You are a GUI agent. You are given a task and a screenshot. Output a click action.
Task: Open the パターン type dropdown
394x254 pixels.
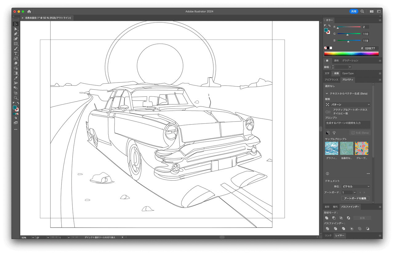pyautogui.click(x=348, y=105)
